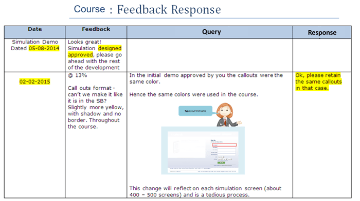
Task: Select the Date column header
Action: (x=34, y=32)
